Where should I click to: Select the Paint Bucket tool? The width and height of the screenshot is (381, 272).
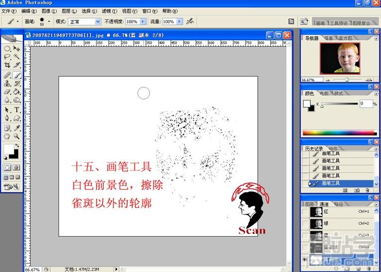[16, 91]
